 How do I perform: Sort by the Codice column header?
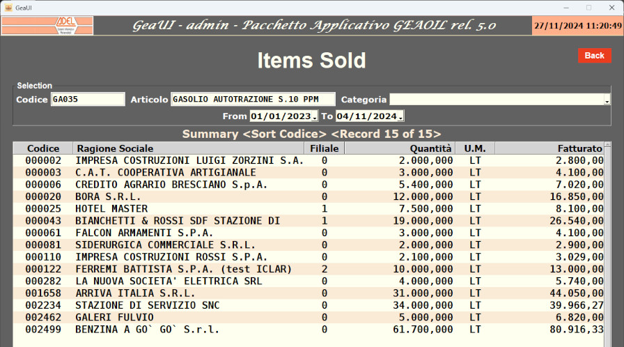click(43, 148)
